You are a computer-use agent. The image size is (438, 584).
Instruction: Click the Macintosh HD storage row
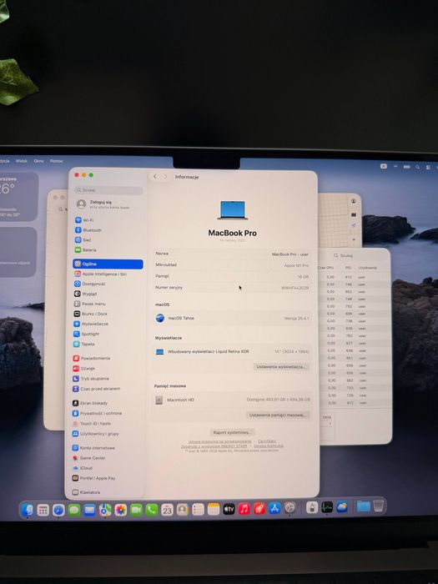pos(232,400)
